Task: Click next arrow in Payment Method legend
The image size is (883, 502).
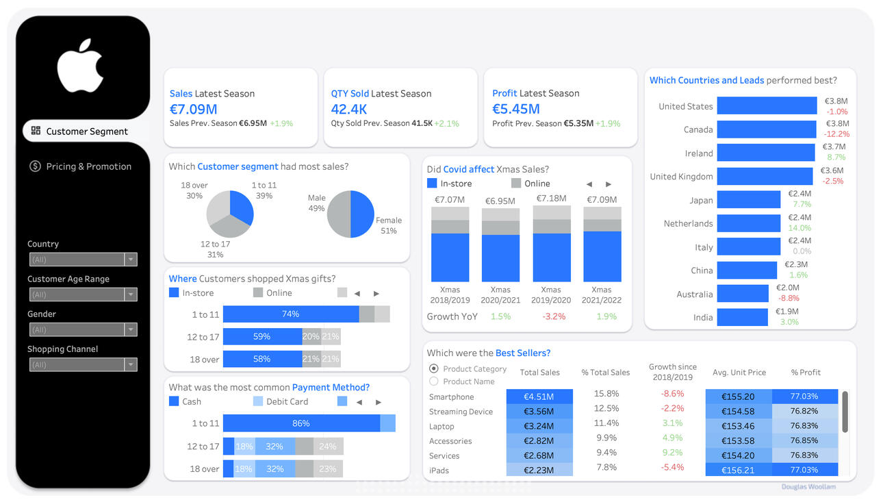Action: click(x=379, y=403)
